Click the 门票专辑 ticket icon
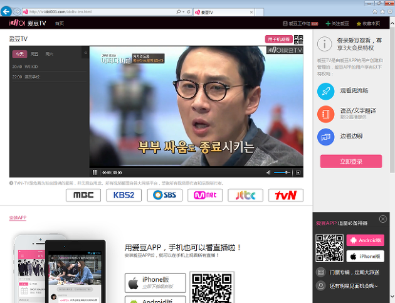Image resolution: width=395 pixels, height=303 pixels. coord(320,272)
